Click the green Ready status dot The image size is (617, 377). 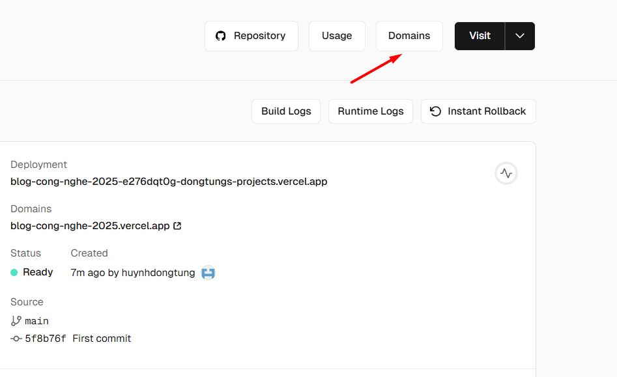[14, 272]
